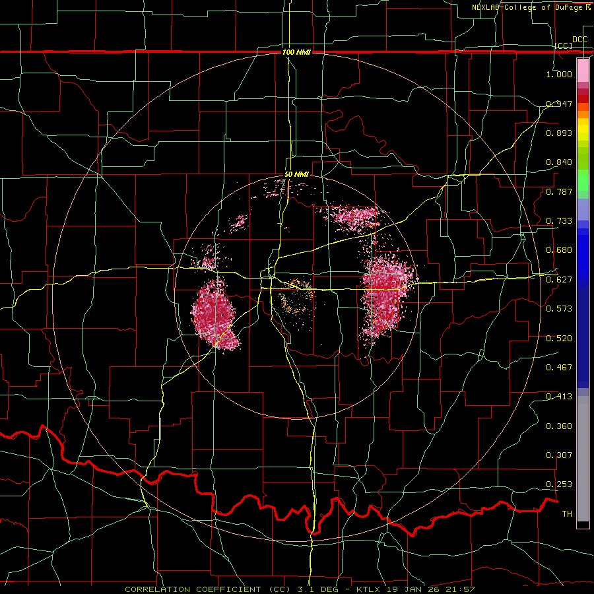Pick the gray colorbar segment beside 0.360
This screenshot has height=594, width=594.
pyautogui.click(x=583, y=459)
